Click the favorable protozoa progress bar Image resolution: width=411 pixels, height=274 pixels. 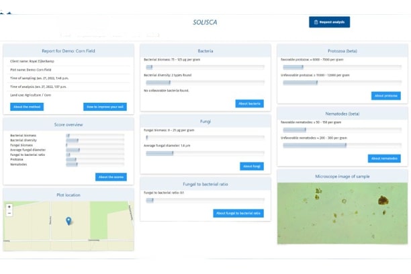pos(341,67)
